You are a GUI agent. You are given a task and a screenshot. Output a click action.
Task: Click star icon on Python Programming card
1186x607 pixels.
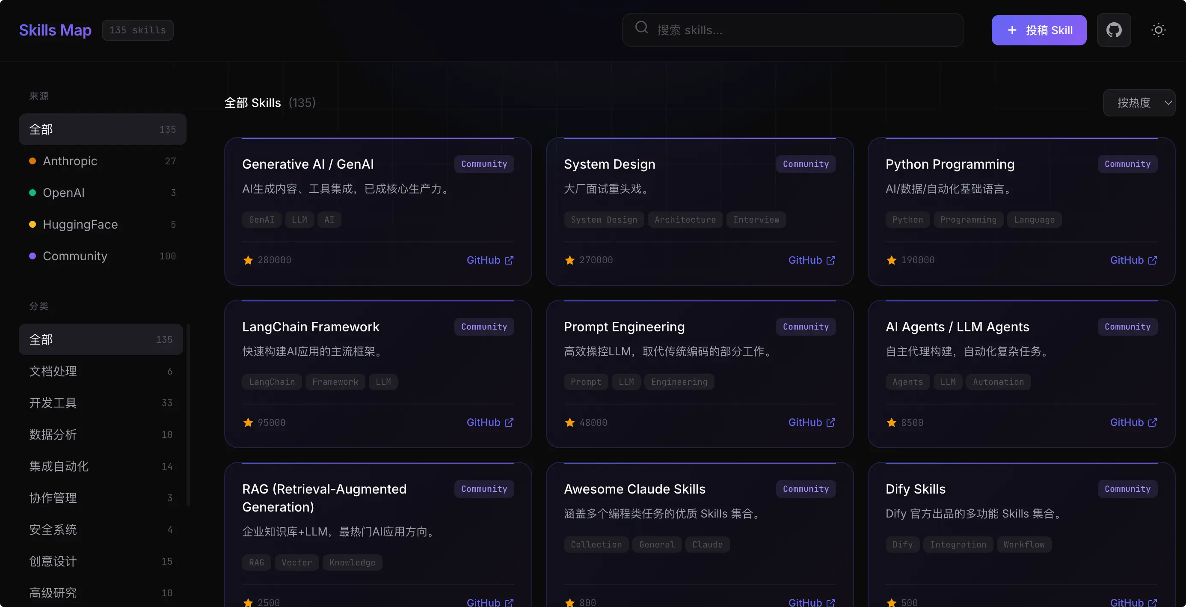click(892, 260)
